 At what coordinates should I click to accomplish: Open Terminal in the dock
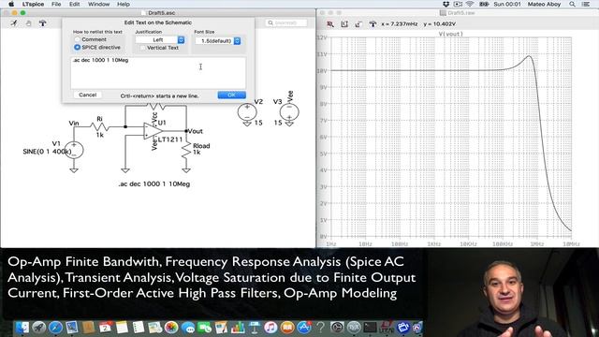tap(371, 328)
